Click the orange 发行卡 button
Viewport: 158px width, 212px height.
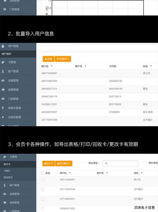pyautogui.click(x=49, y=164)
